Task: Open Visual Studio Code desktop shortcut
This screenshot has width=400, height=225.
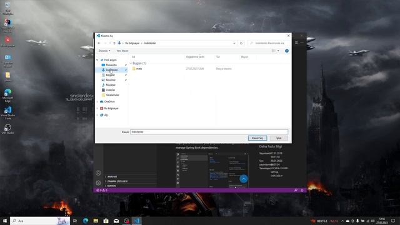Action: coord(7,113)
